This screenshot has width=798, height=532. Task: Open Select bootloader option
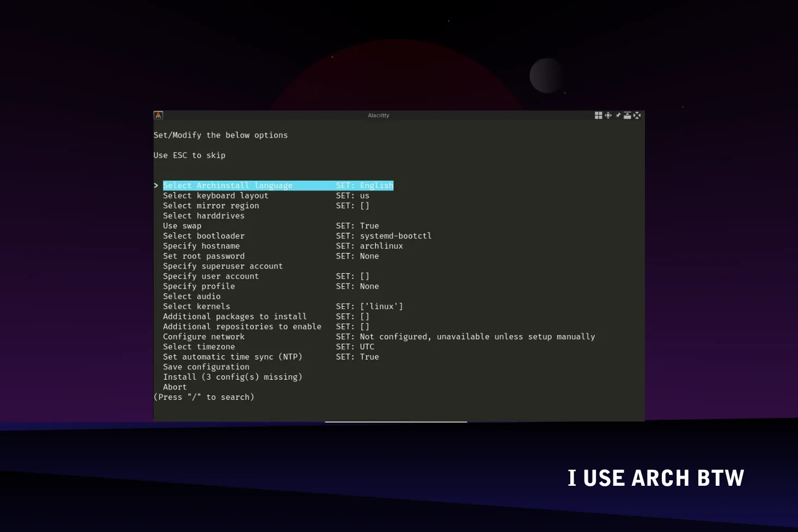click(x=204, y=236)
